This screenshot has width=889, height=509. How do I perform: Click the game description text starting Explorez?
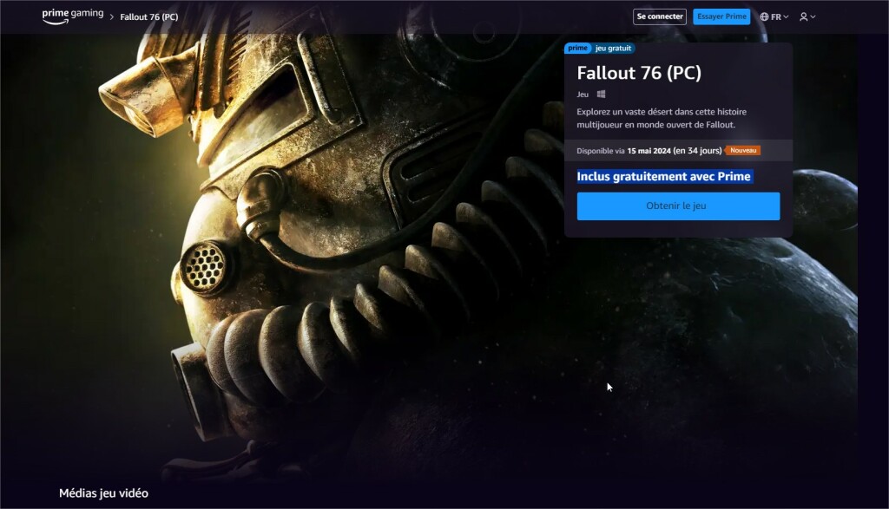662,118
